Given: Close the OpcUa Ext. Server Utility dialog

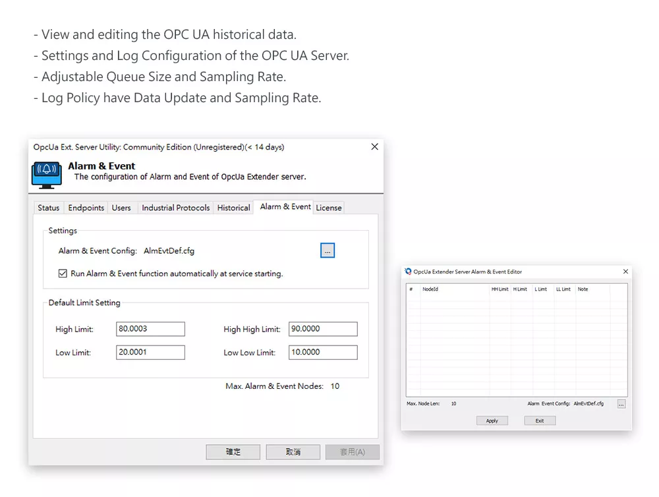Looking at the screenshot, I should coord(374,147).
